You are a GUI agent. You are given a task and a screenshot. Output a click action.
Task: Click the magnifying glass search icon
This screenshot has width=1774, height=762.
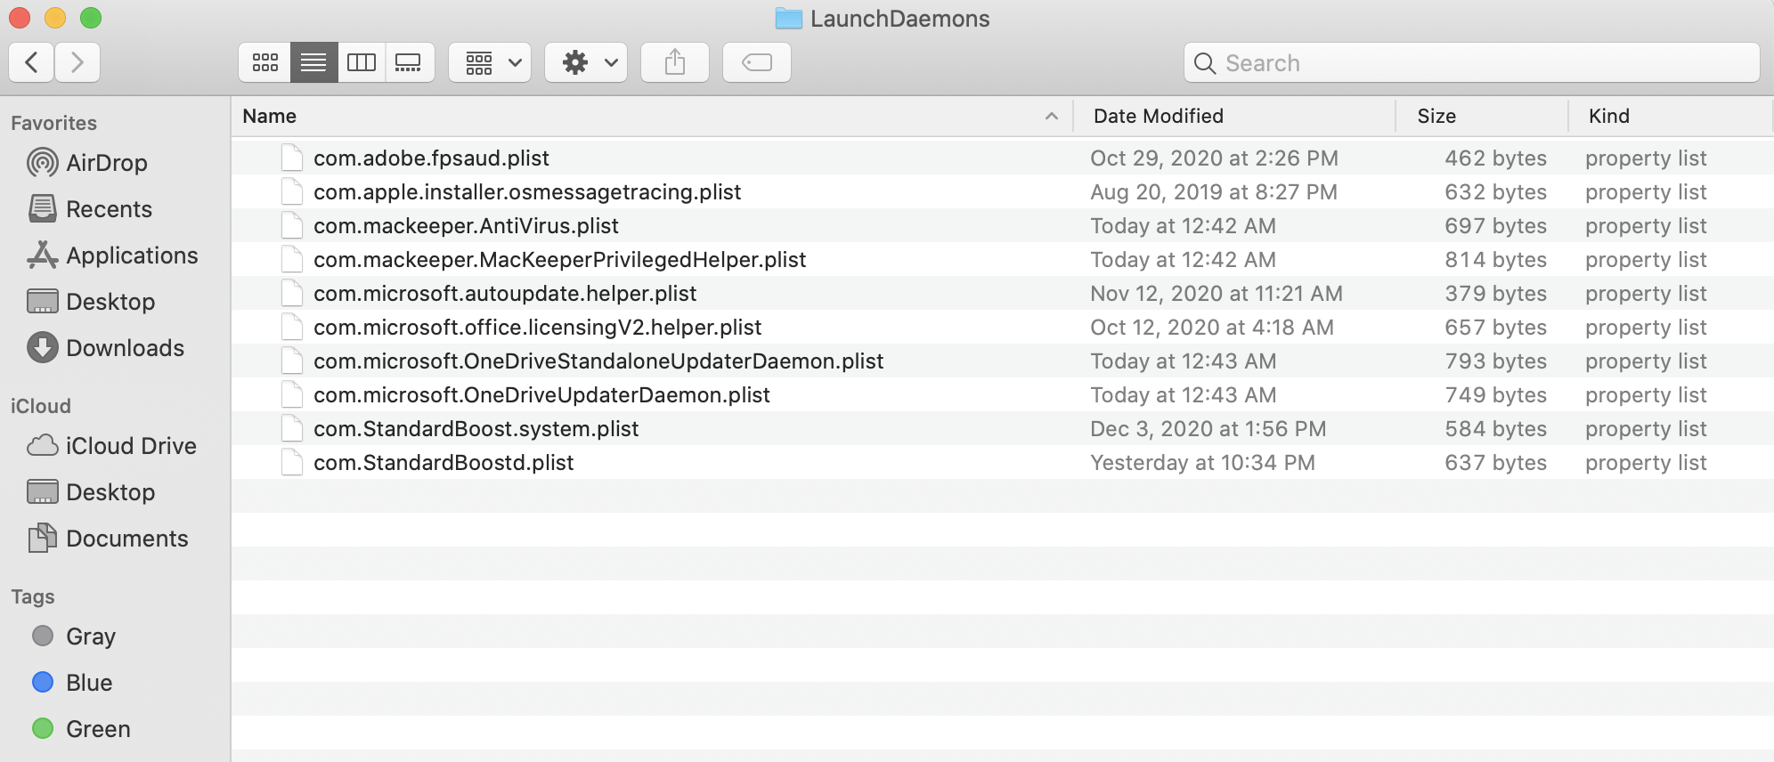1205,63
